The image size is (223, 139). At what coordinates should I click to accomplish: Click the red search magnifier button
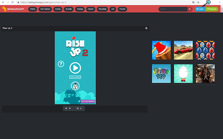point(190,9)
